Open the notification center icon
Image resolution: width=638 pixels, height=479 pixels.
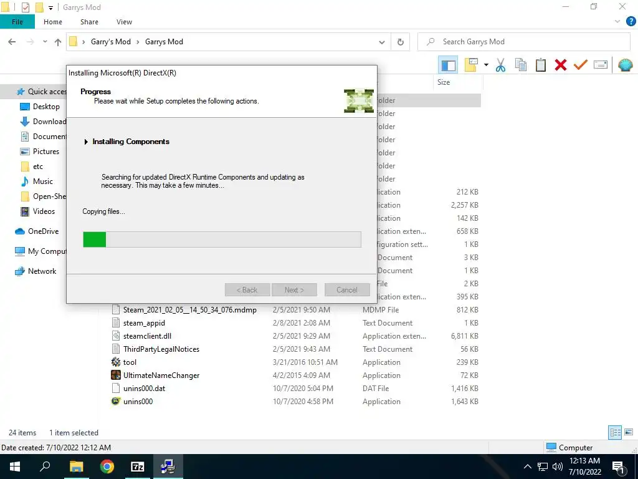(x=618, y=467)
